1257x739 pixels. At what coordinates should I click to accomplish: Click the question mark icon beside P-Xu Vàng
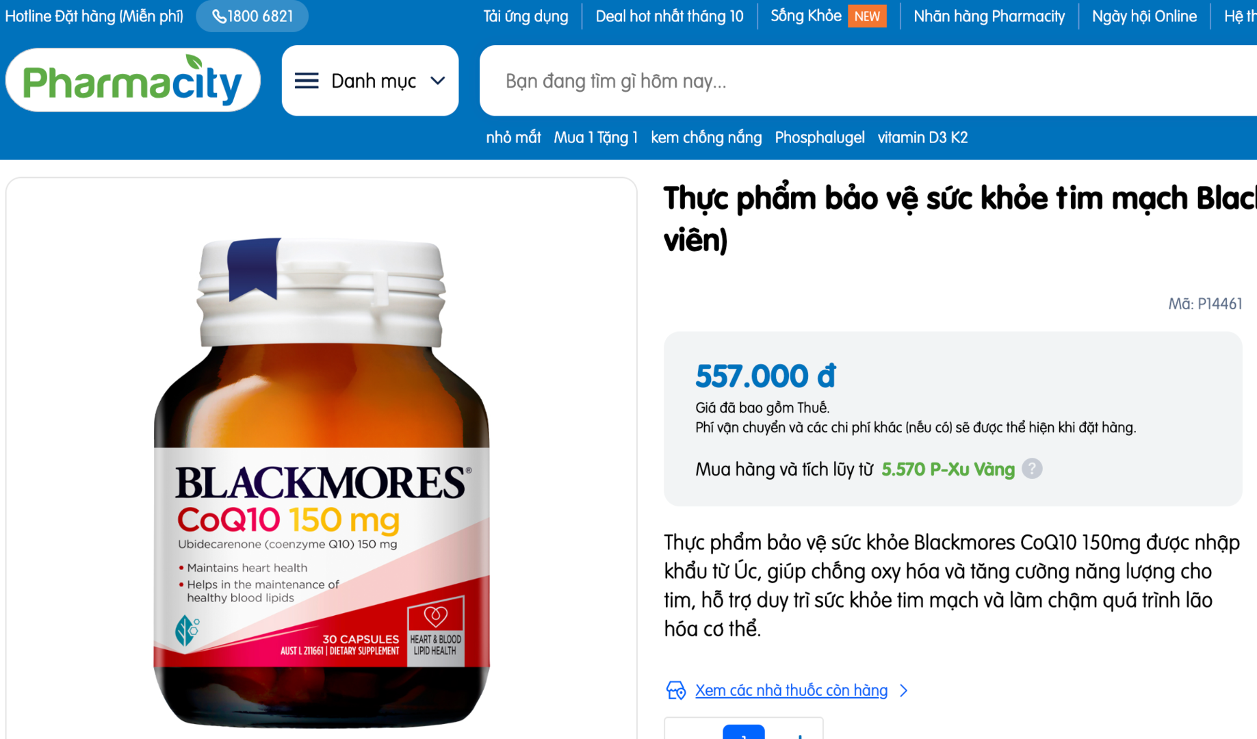pyautogui.click(x=1032, y=469)
